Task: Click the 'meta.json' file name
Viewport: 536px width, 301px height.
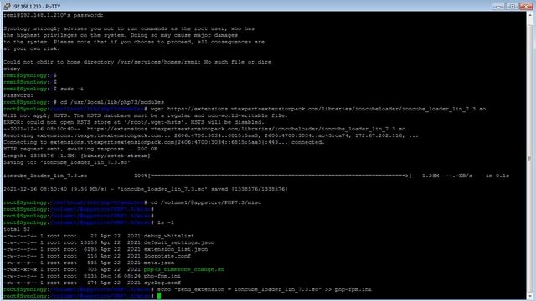Action: coord(159,263)
